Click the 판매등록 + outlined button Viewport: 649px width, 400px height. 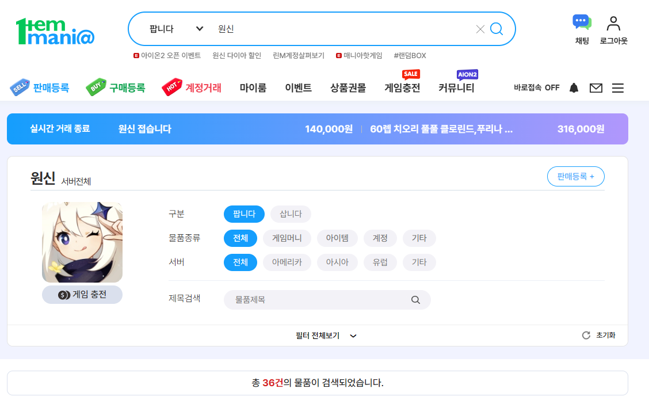click(x=576, y=177)
